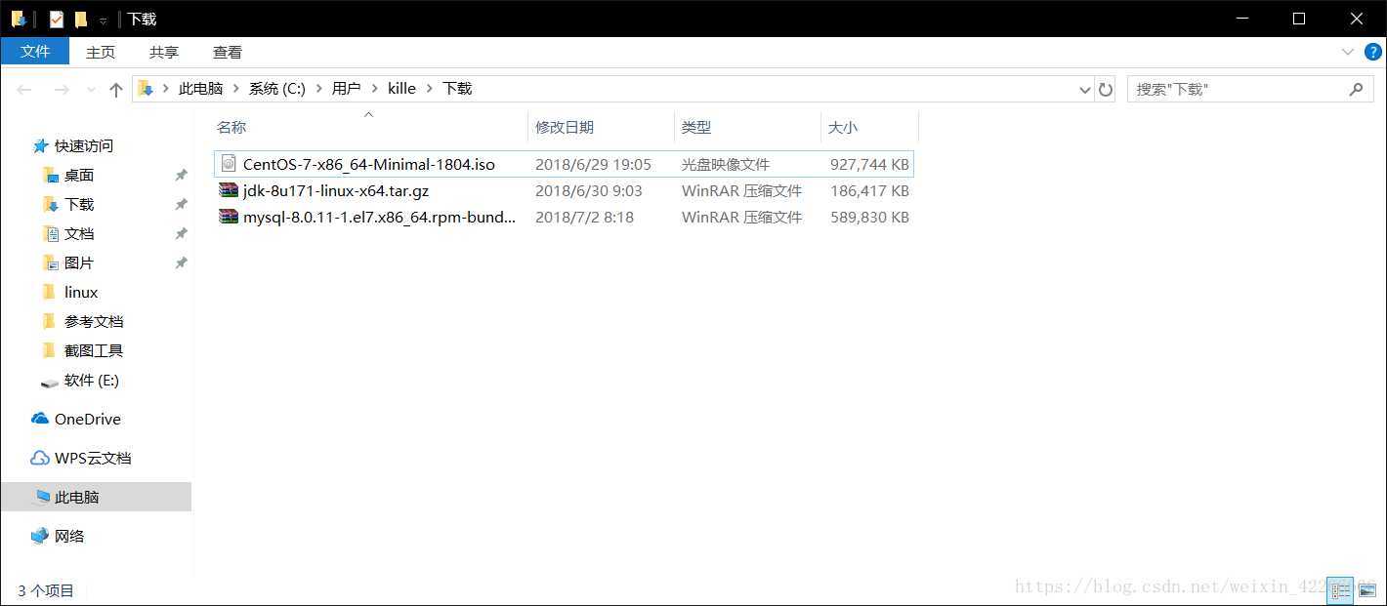Click the 186,417 KB size cell
Screen dimensions: 1387x606
pyautogui.click(x=869, y=190)
